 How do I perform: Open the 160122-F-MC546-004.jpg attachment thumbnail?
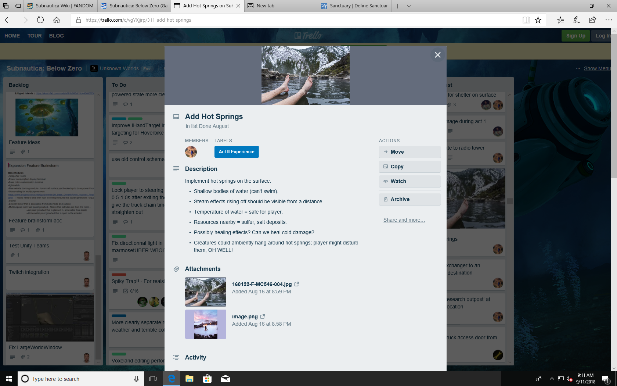click(x=206, y=292)
